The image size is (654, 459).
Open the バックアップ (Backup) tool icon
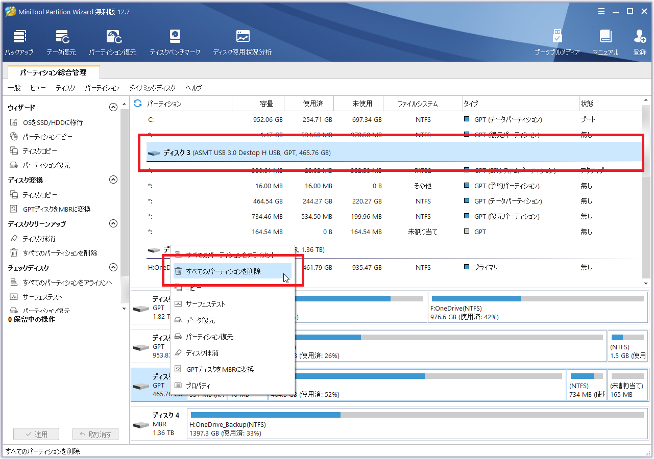(19, 42)
